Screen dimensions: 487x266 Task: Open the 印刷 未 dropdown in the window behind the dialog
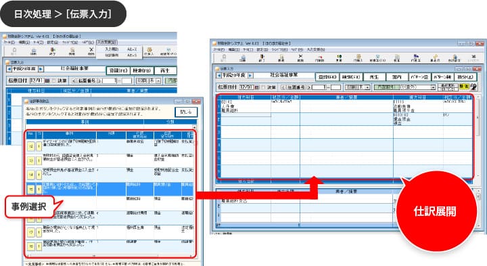coord(158,81)
